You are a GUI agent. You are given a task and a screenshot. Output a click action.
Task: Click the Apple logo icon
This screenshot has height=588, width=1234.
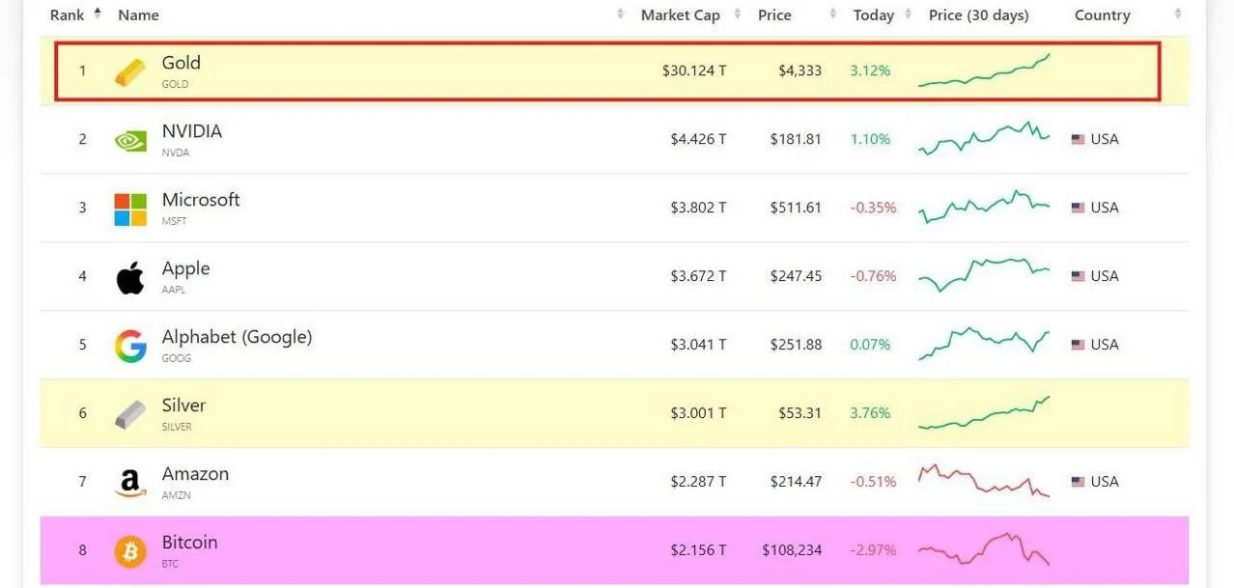point(130,277)
